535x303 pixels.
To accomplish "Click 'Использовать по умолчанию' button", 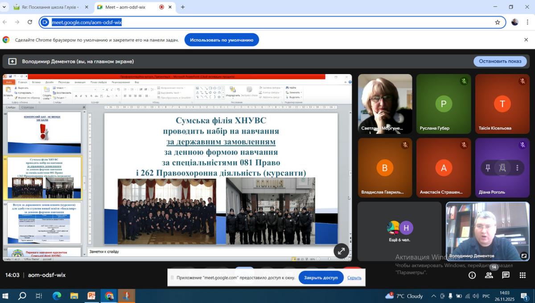I will [222, 40].
